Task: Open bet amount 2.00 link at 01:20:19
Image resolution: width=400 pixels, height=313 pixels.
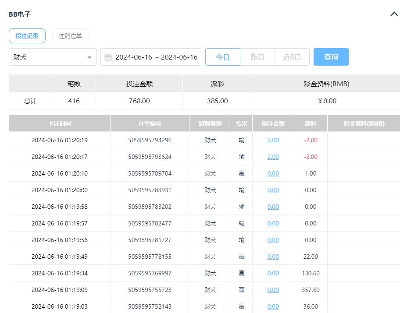Action: [x=273, y=140]
